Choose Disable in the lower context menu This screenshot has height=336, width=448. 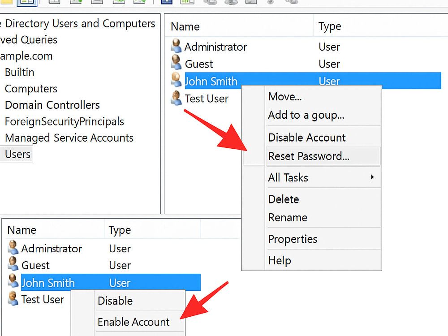tap(115, 301)
